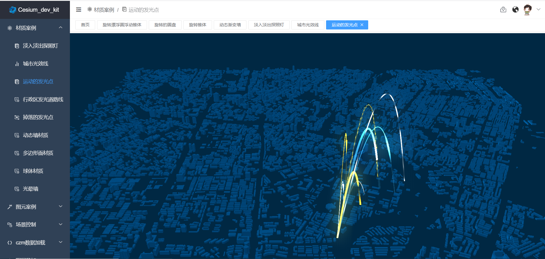
Task: Click the icon next to 淡入淡出探照灯
Action: pyautogui.click(x=17, y=46)
